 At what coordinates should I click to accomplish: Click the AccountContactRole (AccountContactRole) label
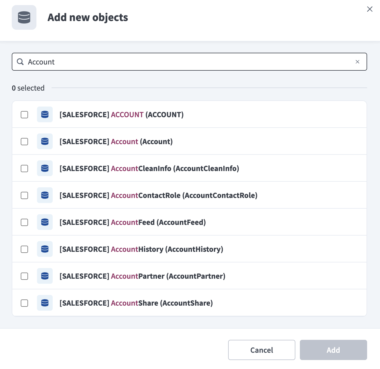pyautogui.click(x=159, y=195)
